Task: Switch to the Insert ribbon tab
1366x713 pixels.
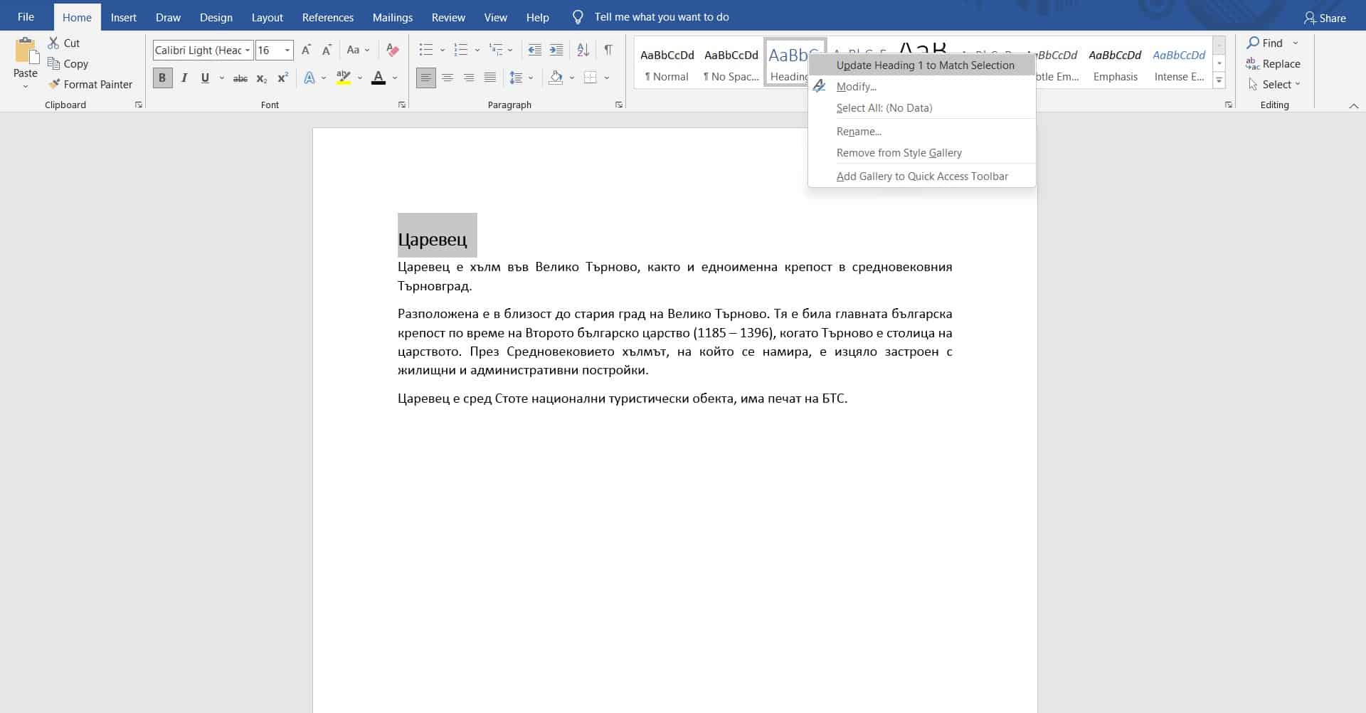Action: click(124, 16)
